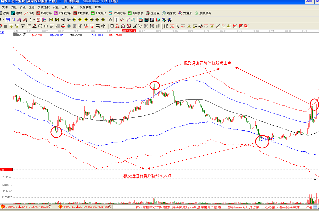Open the P四方形 square chart tool
The image size is (319, 211).
(44, 13)
